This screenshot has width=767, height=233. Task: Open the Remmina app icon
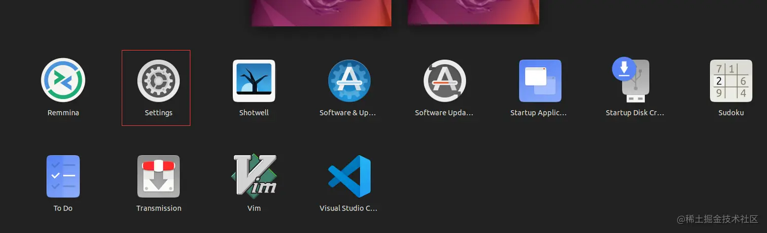click(63, 81)
